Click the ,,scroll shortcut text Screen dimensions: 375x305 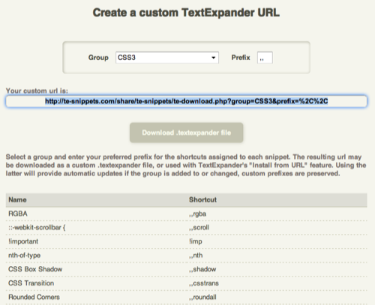pos(199,228)
